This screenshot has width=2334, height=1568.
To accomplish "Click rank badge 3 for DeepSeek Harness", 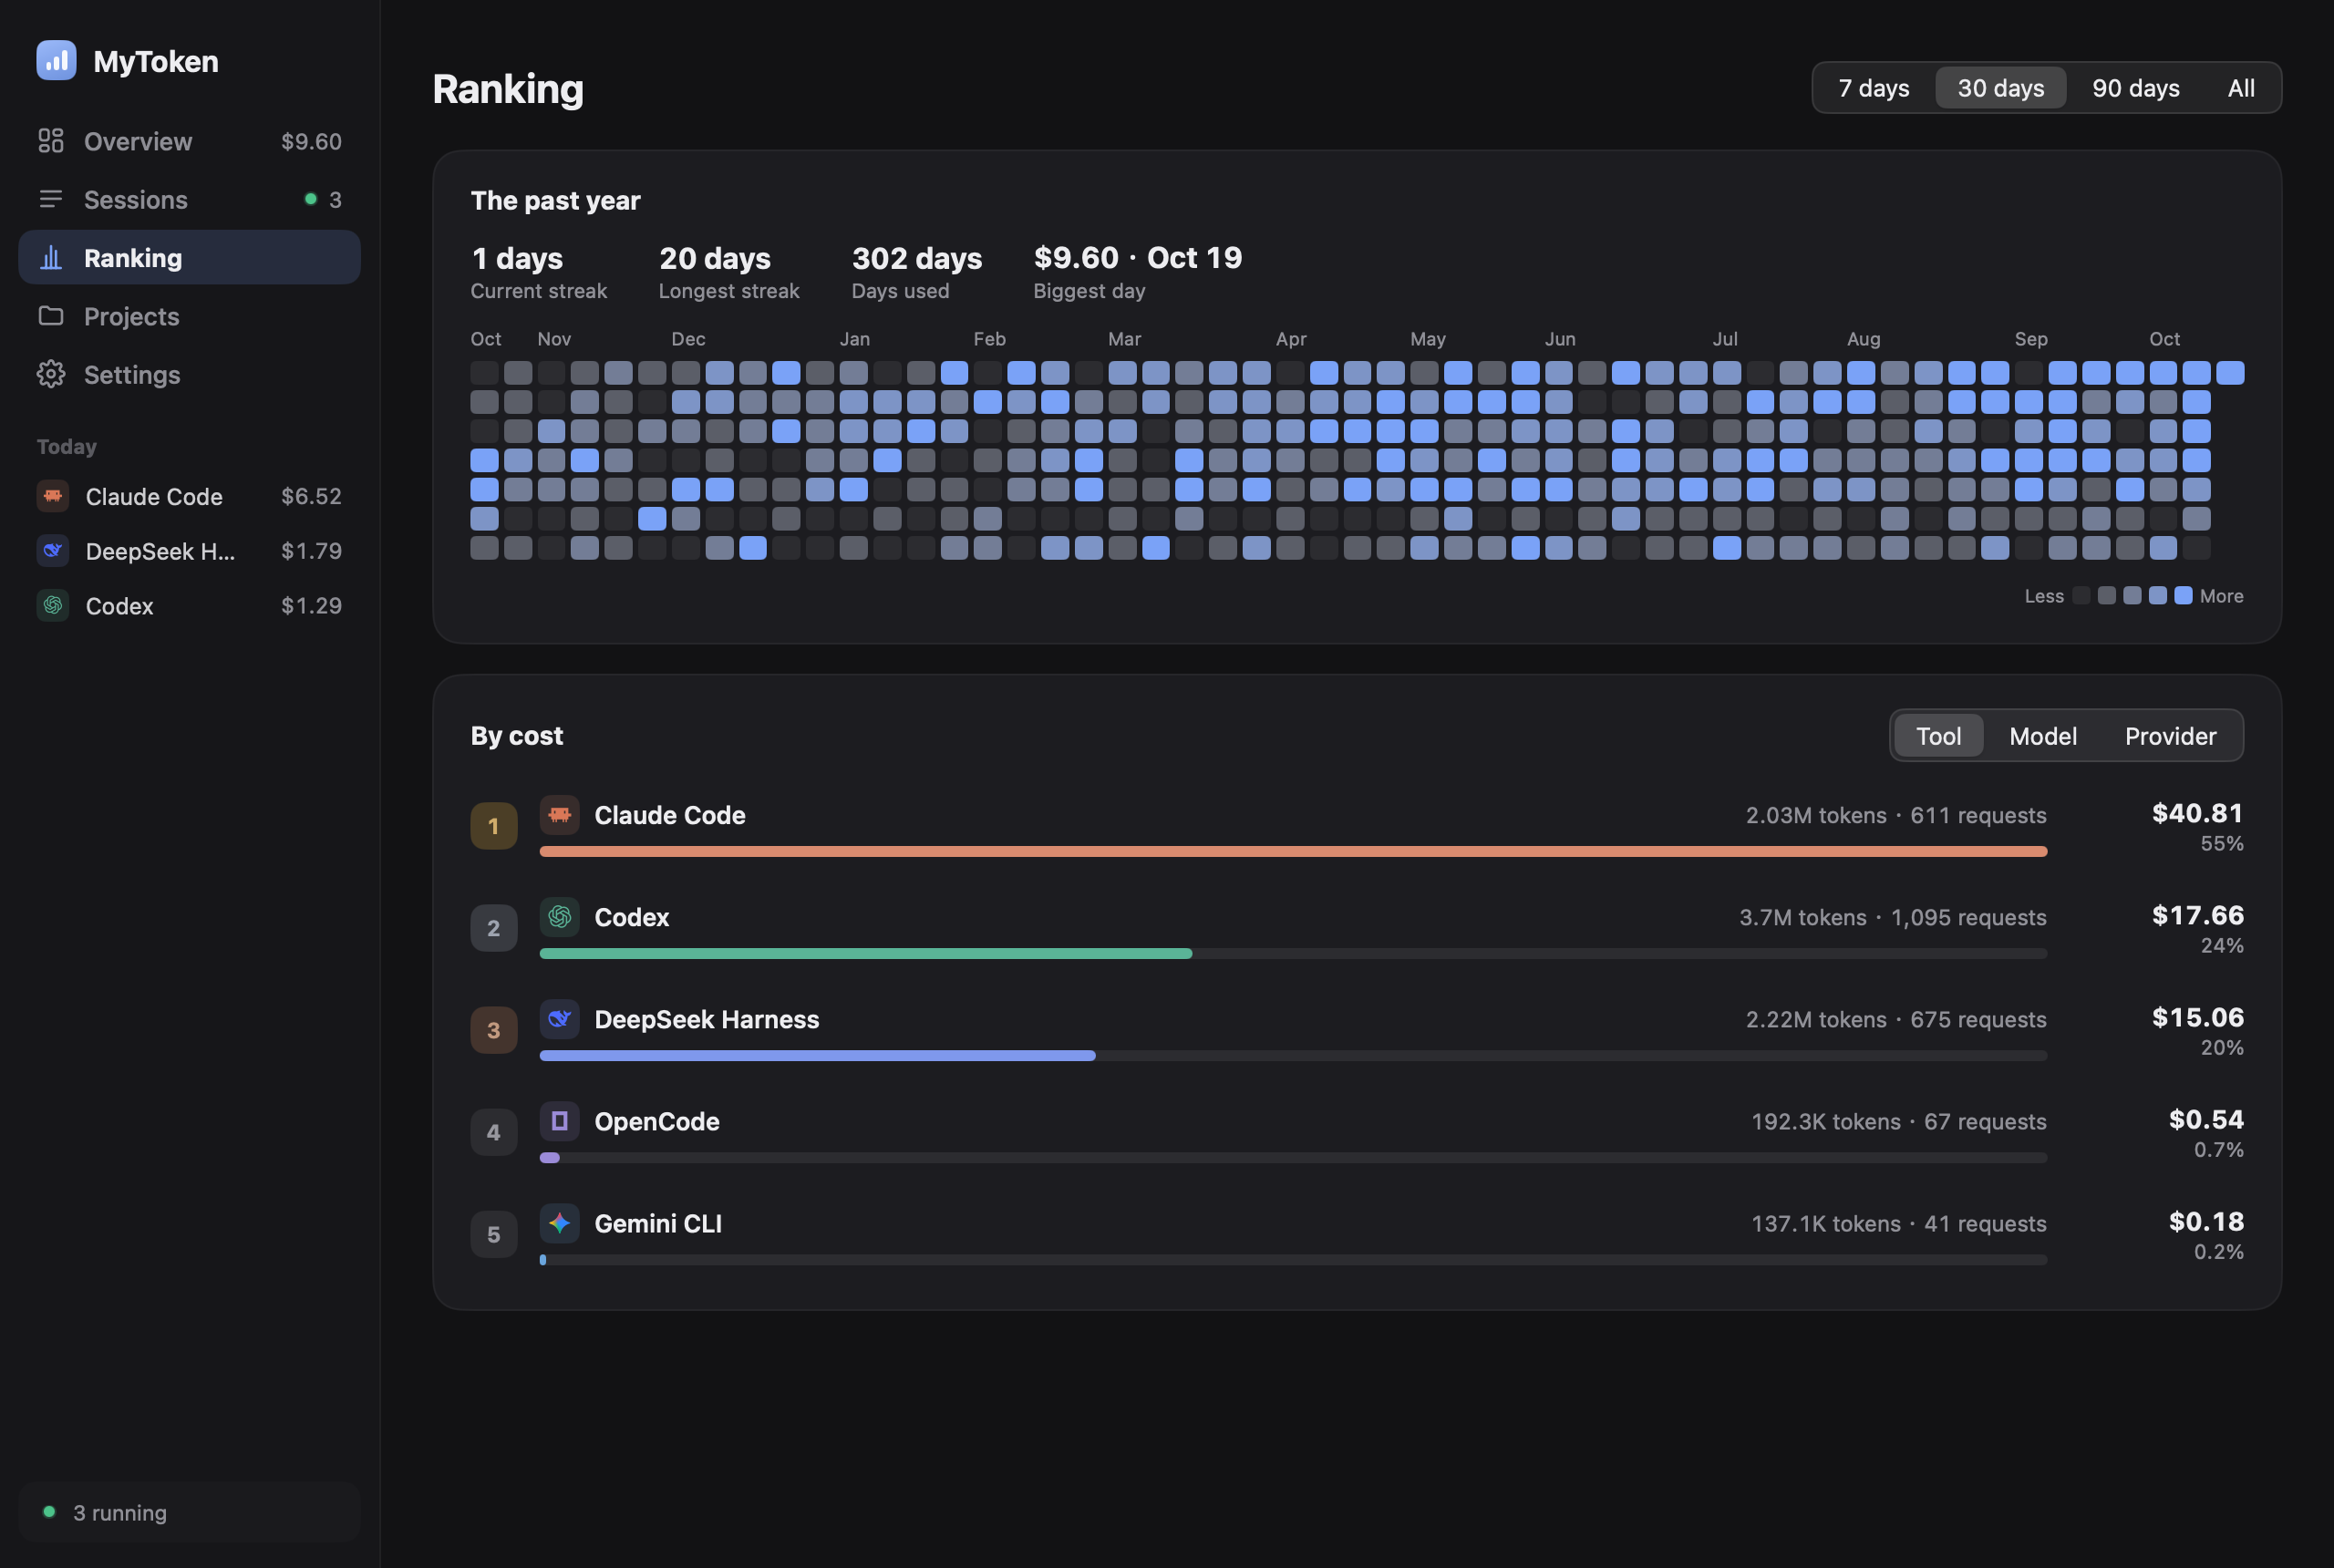I will click(x=494, y=1030).
